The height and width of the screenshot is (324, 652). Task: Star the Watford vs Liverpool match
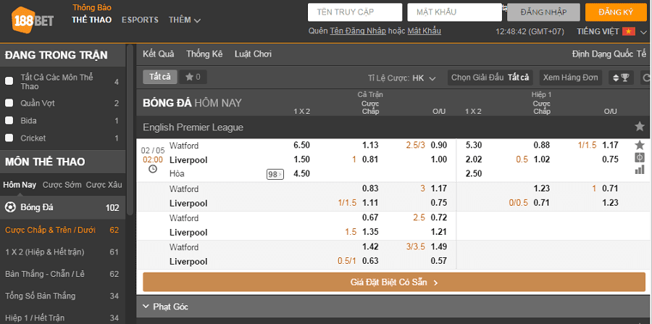pyautogui.click(x=640, y=145)
